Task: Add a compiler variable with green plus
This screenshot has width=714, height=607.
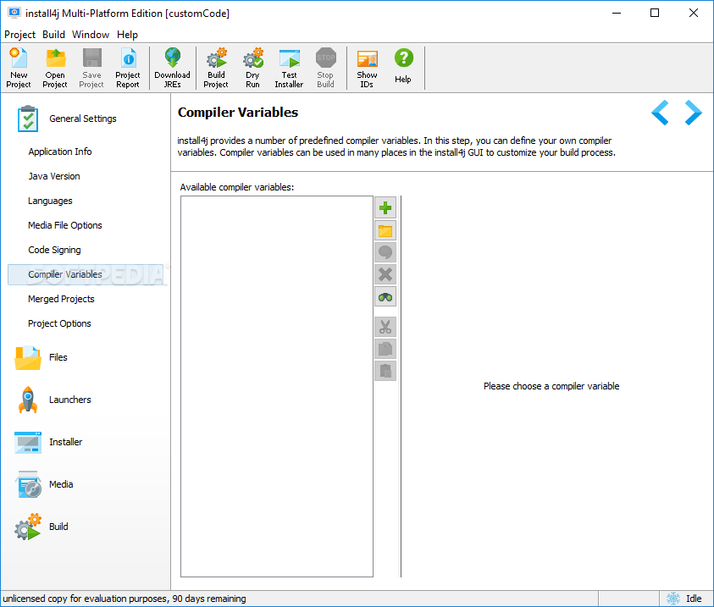Action: pos(385,208)
